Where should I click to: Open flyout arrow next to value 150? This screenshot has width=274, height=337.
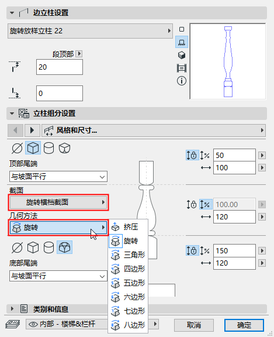pyautogui.click(x=262, y=250)
